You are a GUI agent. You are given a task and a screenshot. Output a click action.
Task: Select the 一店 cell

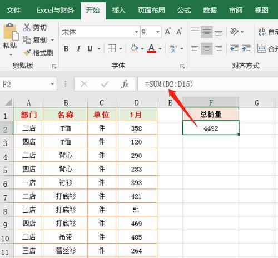(29, 183)
